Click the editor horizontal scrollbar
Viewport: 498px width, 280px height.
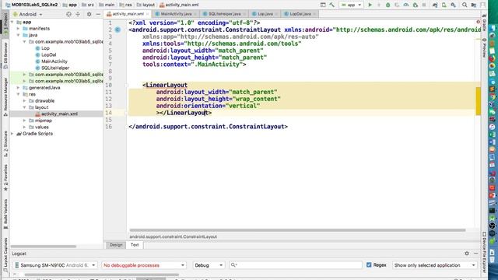(297, 230)
